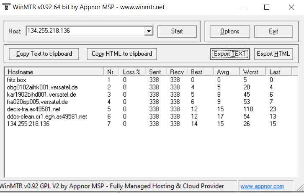Select the fritz.box row
The height and width of the screenshot is (193, 304).
pos(17,80)
